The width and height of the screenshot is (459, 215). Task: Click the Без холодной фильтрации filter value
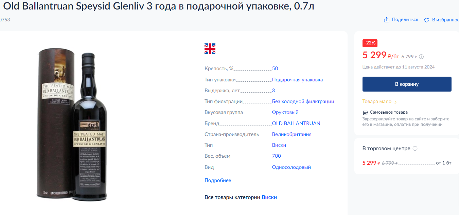(303, 101)
